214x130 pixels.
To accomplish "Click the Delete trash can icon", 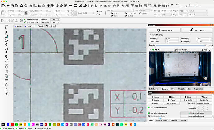I will 43,6.
